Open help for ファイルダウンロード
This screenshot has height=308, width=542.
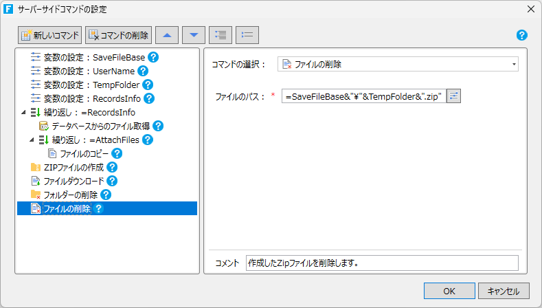click(x=112, y=181)
